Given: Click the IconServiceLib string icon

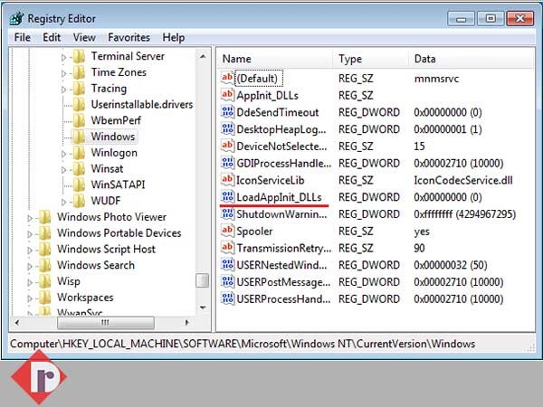Looking at the screenshot, I should tap(227, 180).
